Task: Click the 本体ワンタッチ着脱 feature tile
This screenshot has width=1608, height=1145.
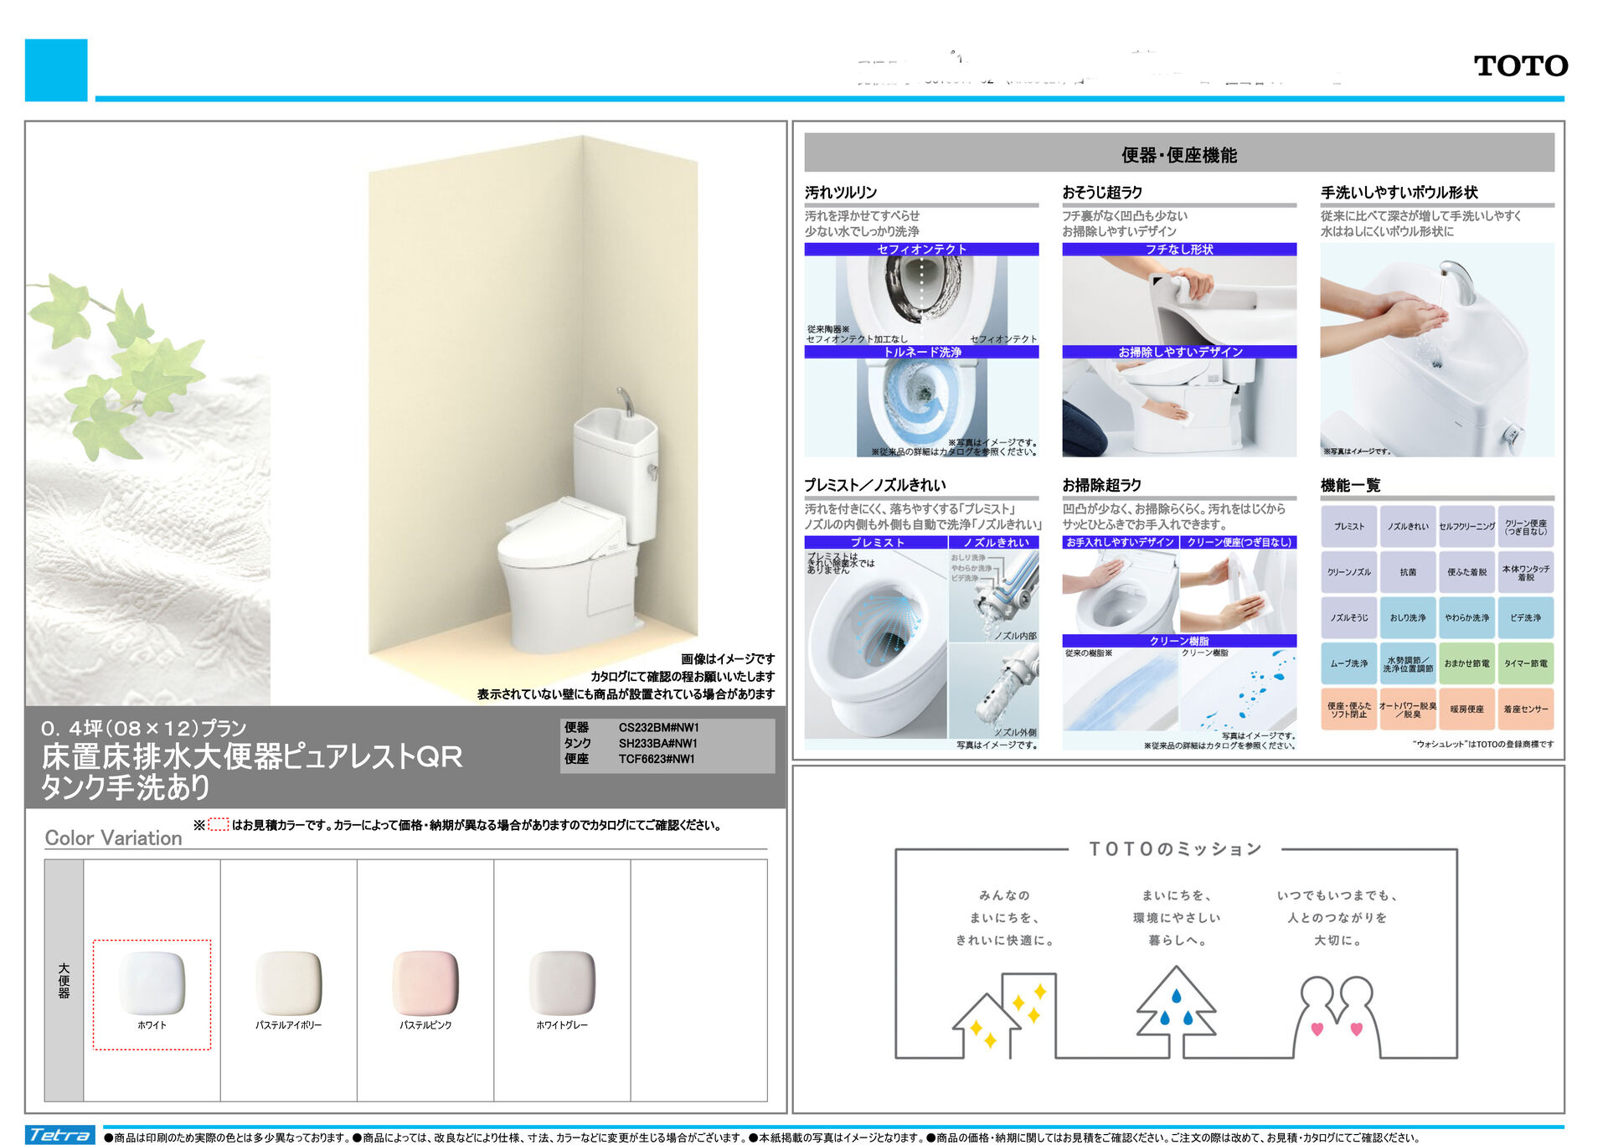Action: click(x=1526, y=572)
